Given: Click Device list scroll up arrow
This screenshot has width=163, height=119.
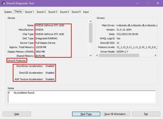Looking at the screenshot, I should [91, 22].
